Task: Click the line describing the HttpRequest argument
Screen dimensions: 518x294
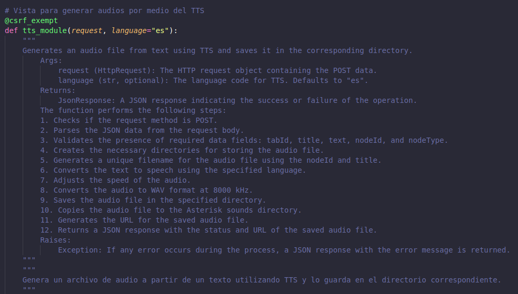Action: point(217,70)
